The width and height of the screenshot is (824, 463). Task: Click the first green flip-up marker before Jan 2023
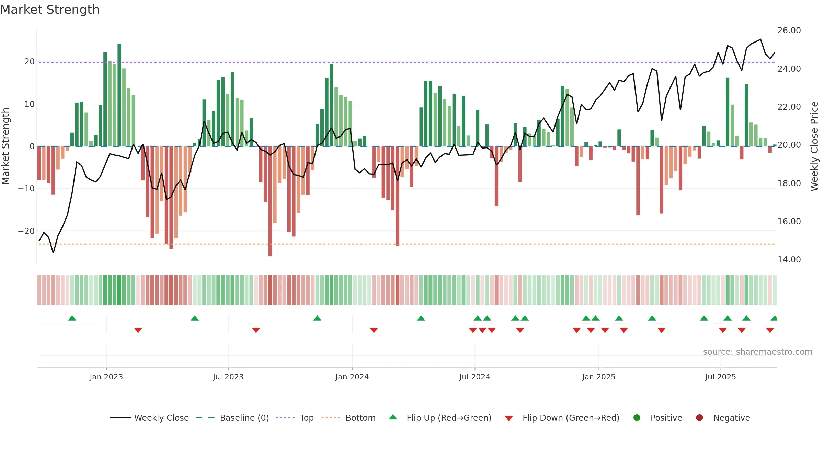(x=72, y=318)
